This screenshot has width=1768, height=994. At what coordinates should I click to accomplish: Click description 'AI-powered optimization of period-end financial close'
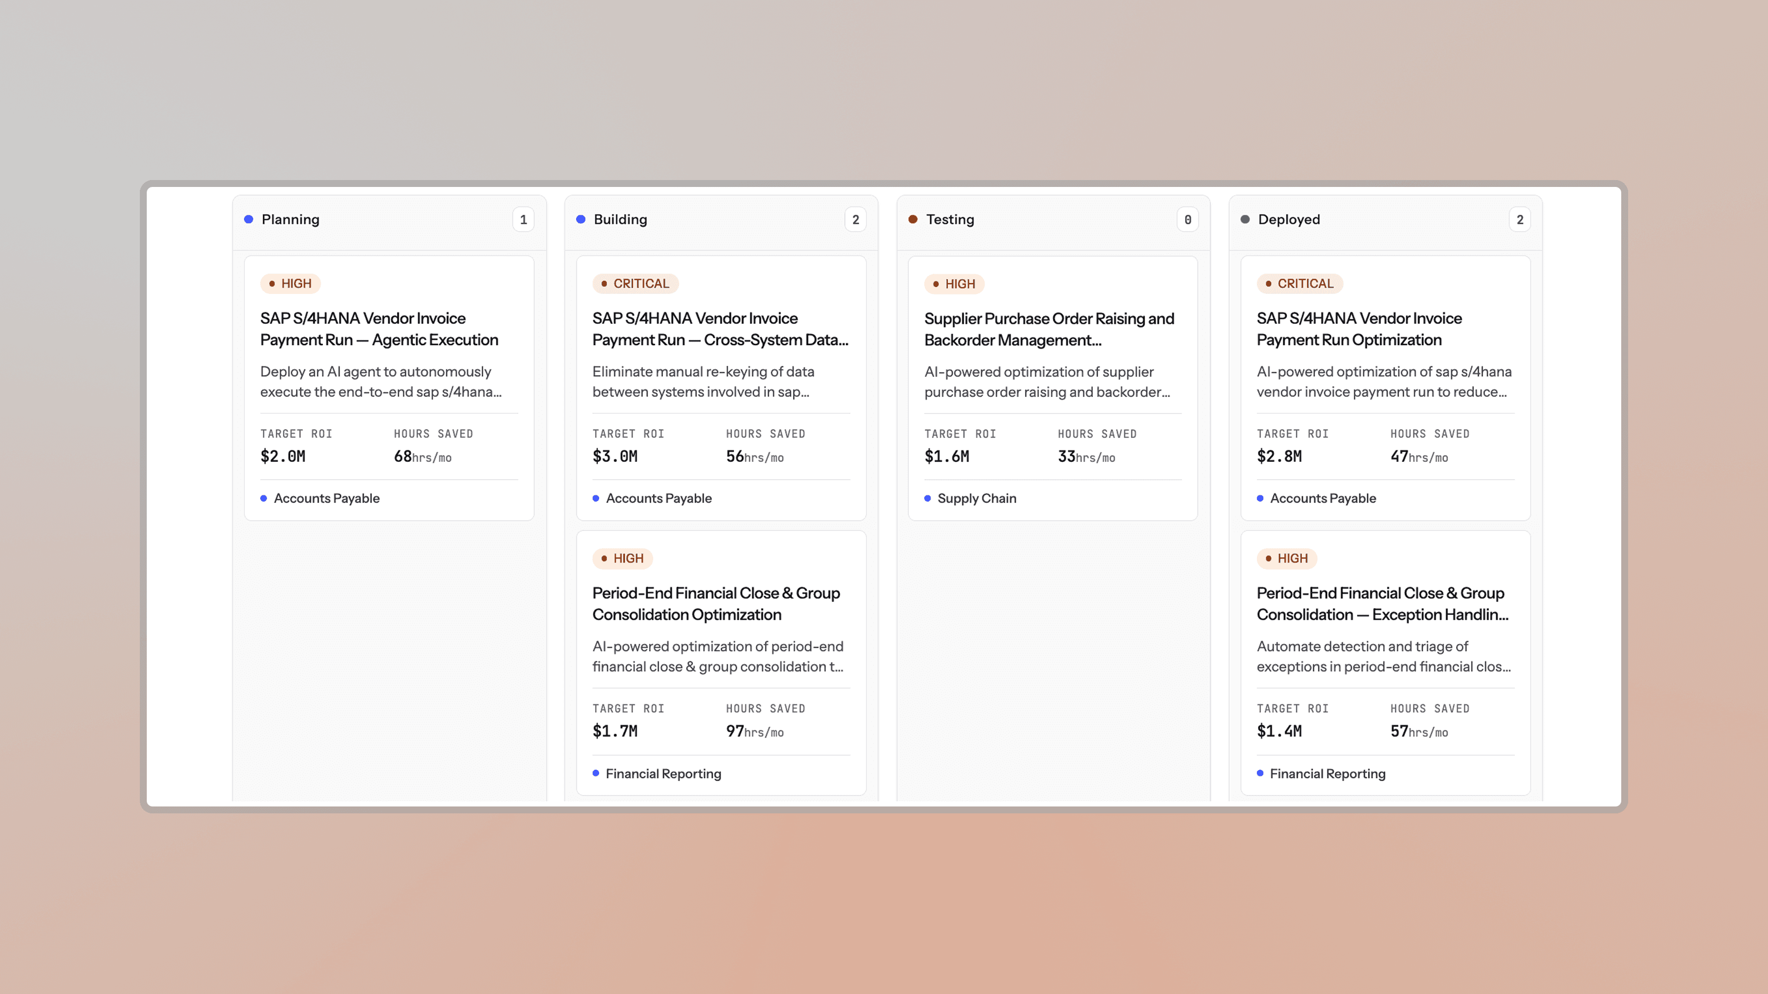(x=718, y=656)
